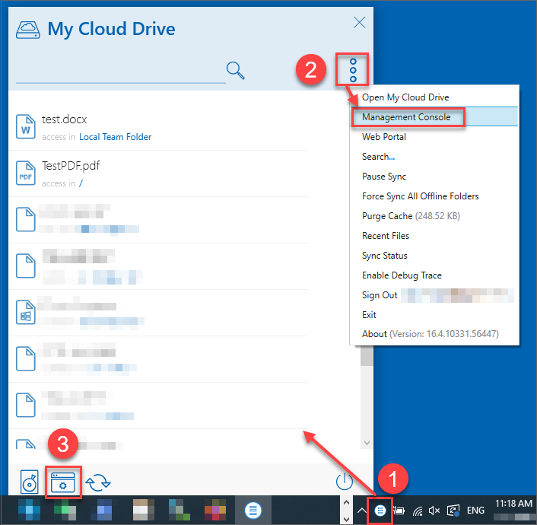Open the management console gear window icon

point(62,482)
